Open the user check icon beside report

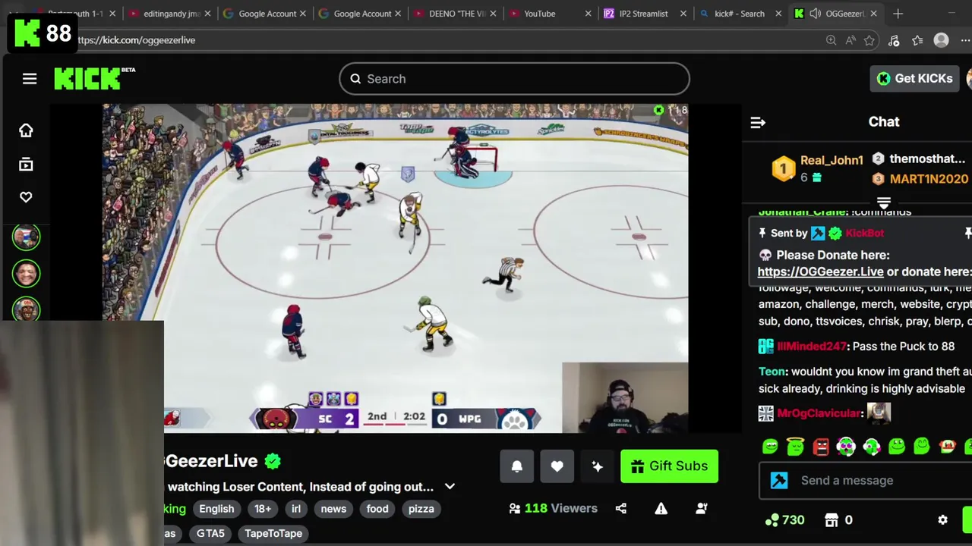pyautogui.click(x=702, y=509)
